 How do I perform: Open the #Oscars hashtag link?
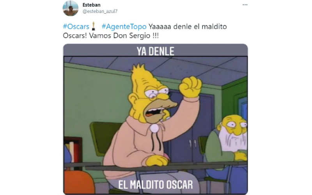click(76, 27)
